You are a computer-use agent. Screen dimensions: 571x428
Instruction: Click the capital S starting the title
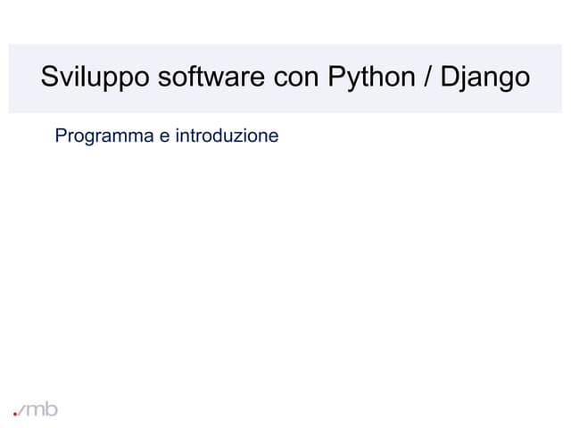[x=50, y=78]
